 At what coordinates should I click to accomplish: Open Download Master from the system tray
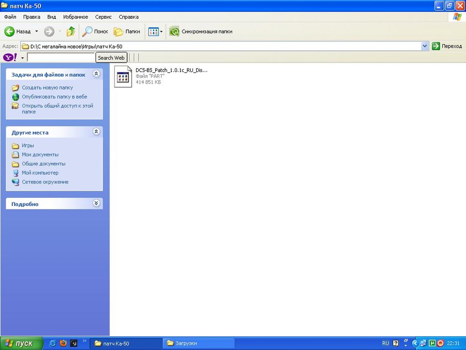click(439, 343)
